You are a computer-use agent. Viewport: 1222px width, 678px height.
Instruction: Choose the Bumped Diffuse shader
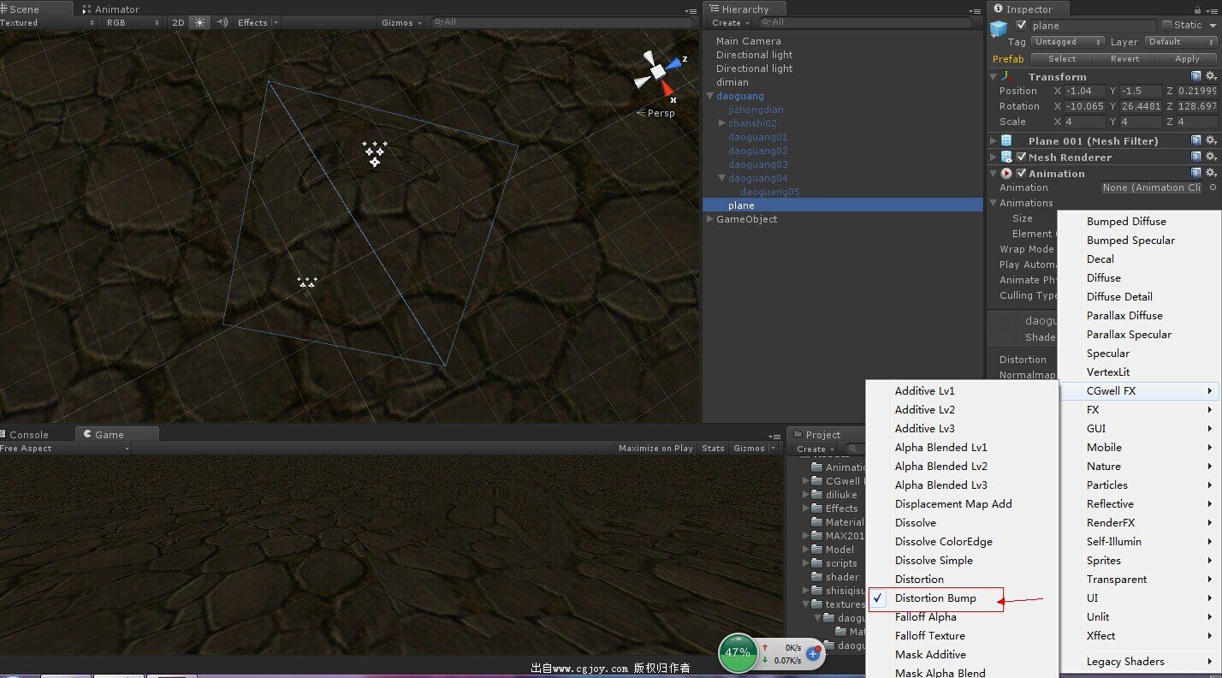1126,221
